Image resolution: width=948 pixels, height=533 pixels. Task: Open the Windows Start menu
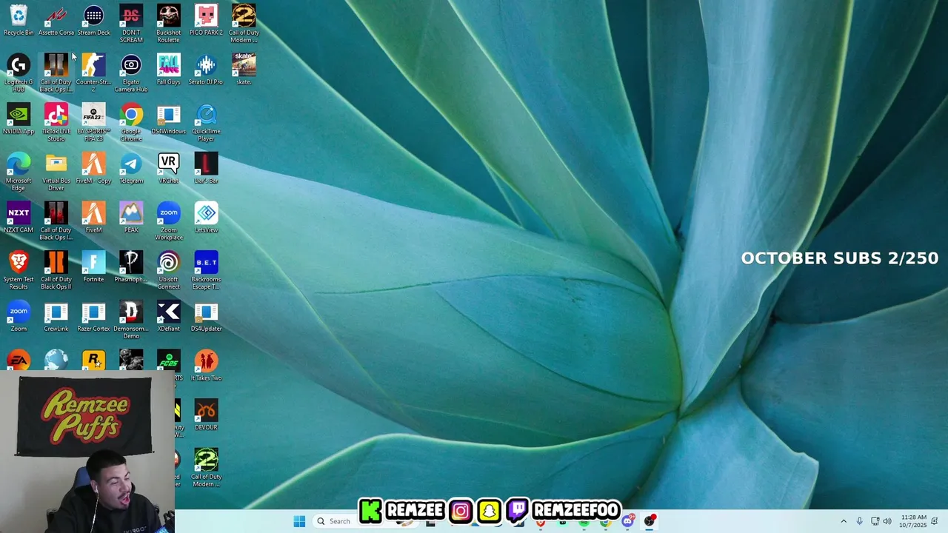299,521
